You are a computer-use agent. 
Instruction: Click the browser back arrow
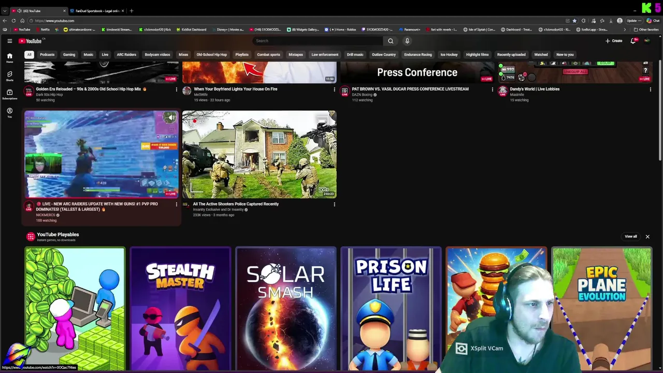pyautogui.click(x=5, y=21)
